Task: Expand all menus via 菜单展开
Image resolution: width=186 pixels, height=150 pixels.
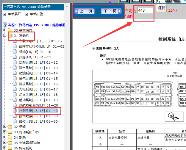Action: click(14, 14)
